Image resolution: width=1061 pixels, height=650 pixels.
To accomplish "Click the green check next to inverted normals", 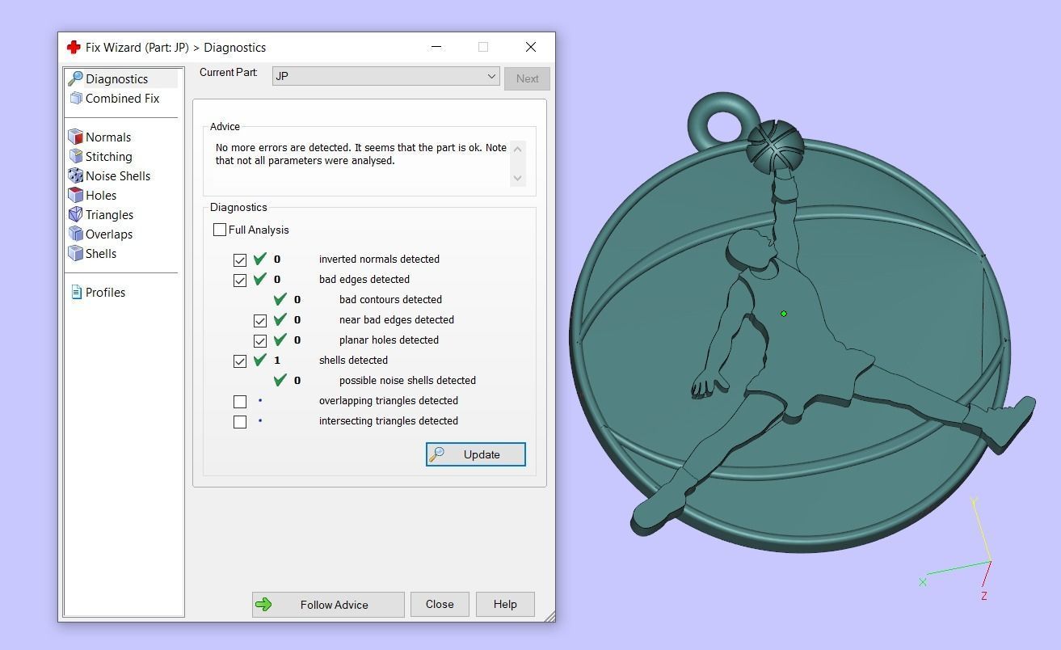I will click(x=260, y=259).
